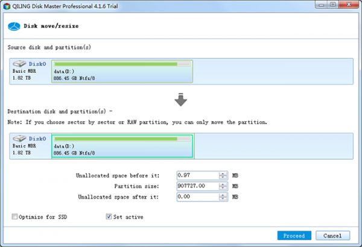Click the sector by sector note text
Viewport: 362px width, 247px height.
(137, 122)
